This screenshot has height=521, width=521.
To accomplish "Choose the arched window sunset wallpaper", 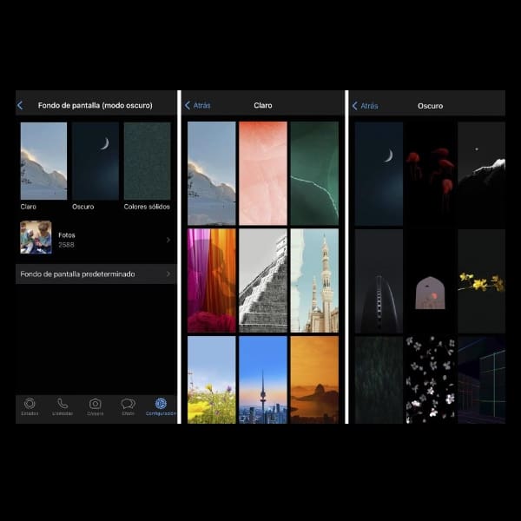I will [x=431, y=281].
